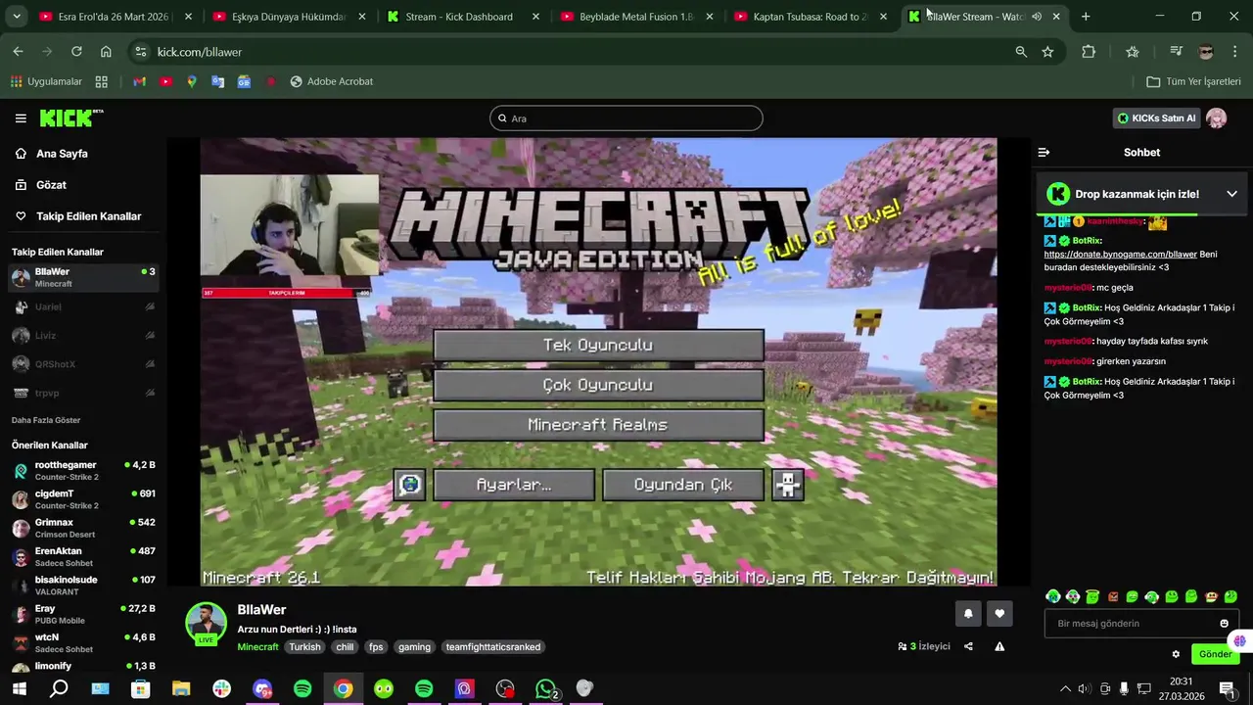The width and height of the screenshot is (1253, 705).
Task: Open Grimnax Crimson Desert channel
Action: coord(83,529)
